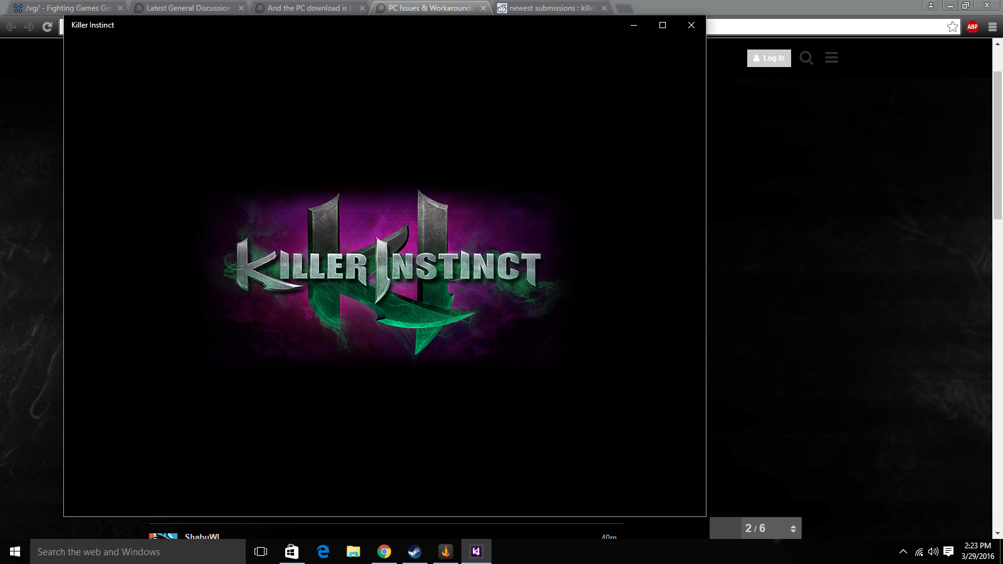Open the Windows Start menu
The image size is (1003, 564).
click(15, 551)
